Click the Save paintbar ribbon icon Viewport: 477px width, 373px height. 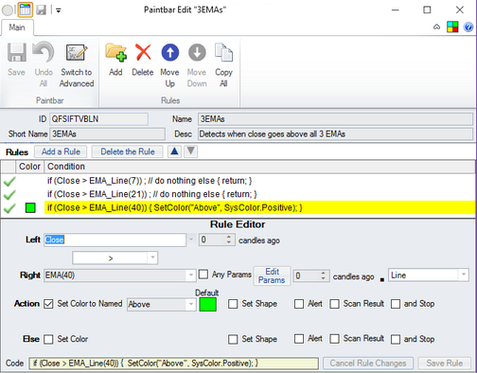tap(16, 52)
